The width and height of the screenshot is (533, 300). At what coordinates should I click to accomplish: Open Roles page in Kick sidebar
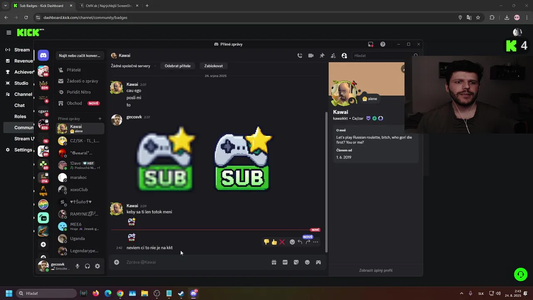[x=20, y=117]
